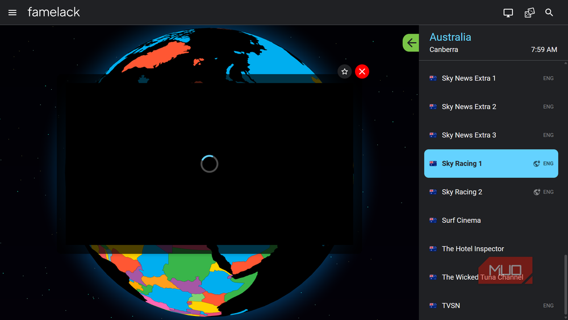
Task: Click the orange-red landmass atop the globe
Action: pyautogui.click(x=157, y=56)
